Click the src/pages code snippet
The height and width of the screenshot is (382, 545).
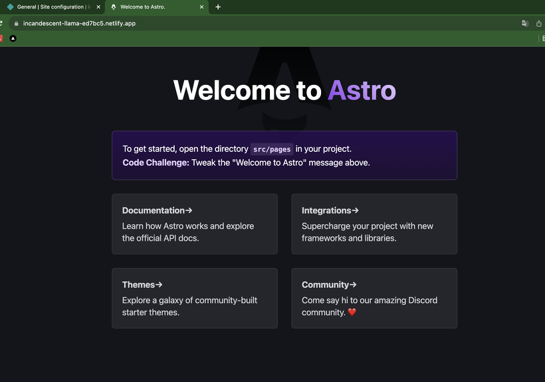pyautogui.click(x=272, y=149)
